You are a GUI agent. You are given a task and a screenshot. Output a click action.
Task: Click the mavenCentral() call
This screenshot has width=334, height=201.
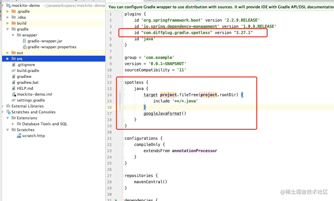[151, 182]
